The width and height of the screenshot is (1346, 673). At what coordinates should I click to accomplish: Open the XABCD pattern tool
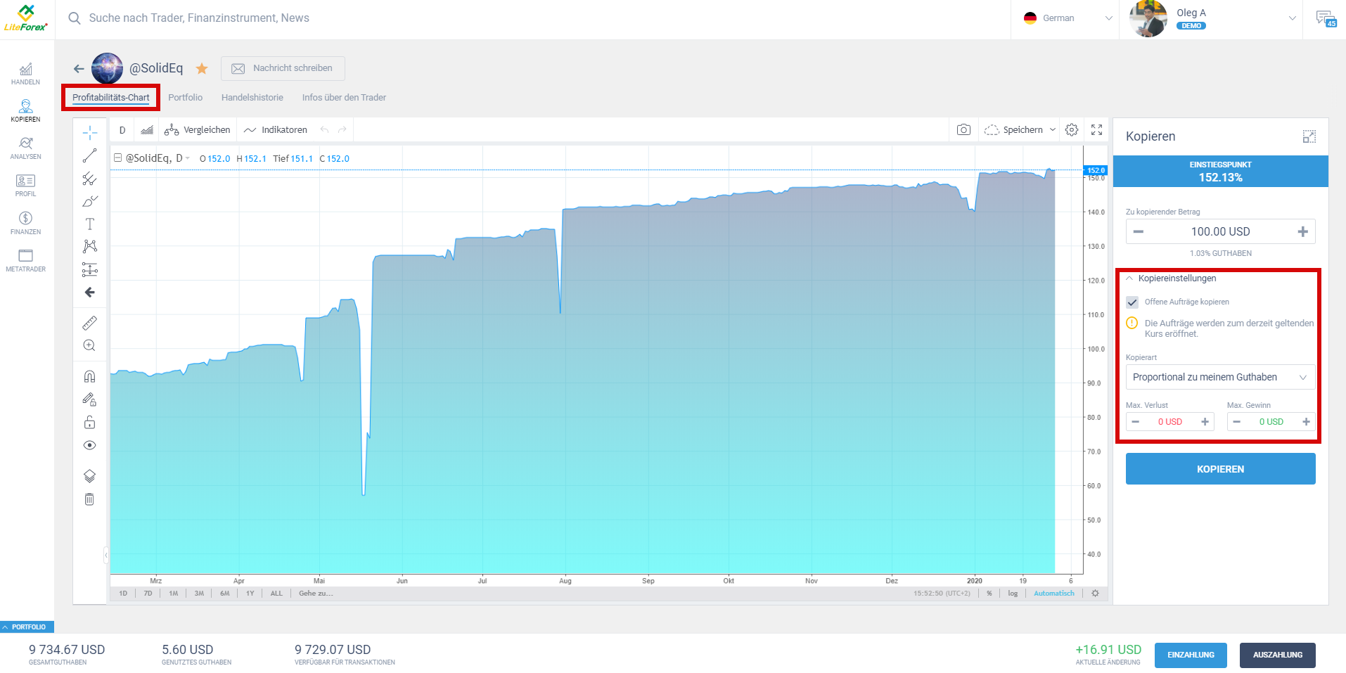point(89,246)
